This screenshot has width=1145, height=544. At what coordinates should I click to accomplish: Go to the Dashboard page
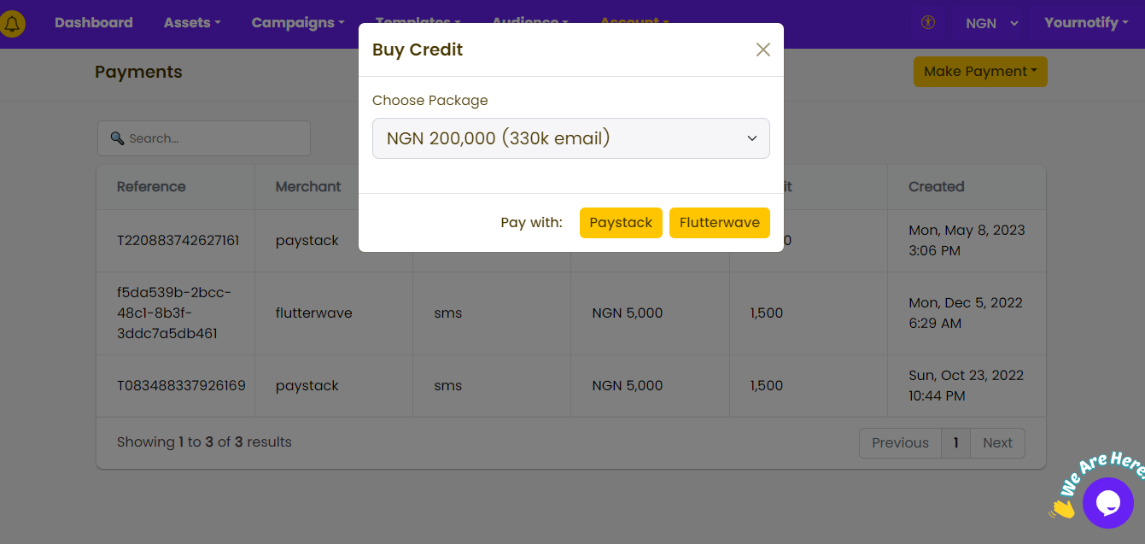(94, 23)
